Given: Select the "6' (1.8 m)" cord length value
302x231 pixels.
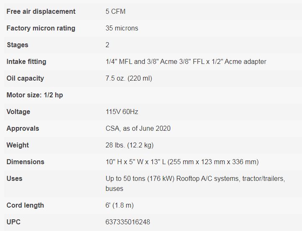Looking at the screenshot, I should (x=120, y=205).
